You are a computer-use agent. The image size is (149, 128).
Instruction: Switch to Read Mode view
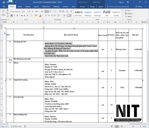pyautogui.click(x=112, y=126)
